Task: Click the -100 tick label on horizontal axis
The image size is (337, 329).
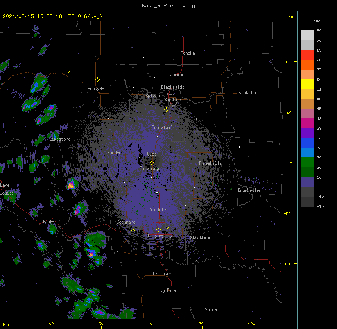Action: [49, 324]
